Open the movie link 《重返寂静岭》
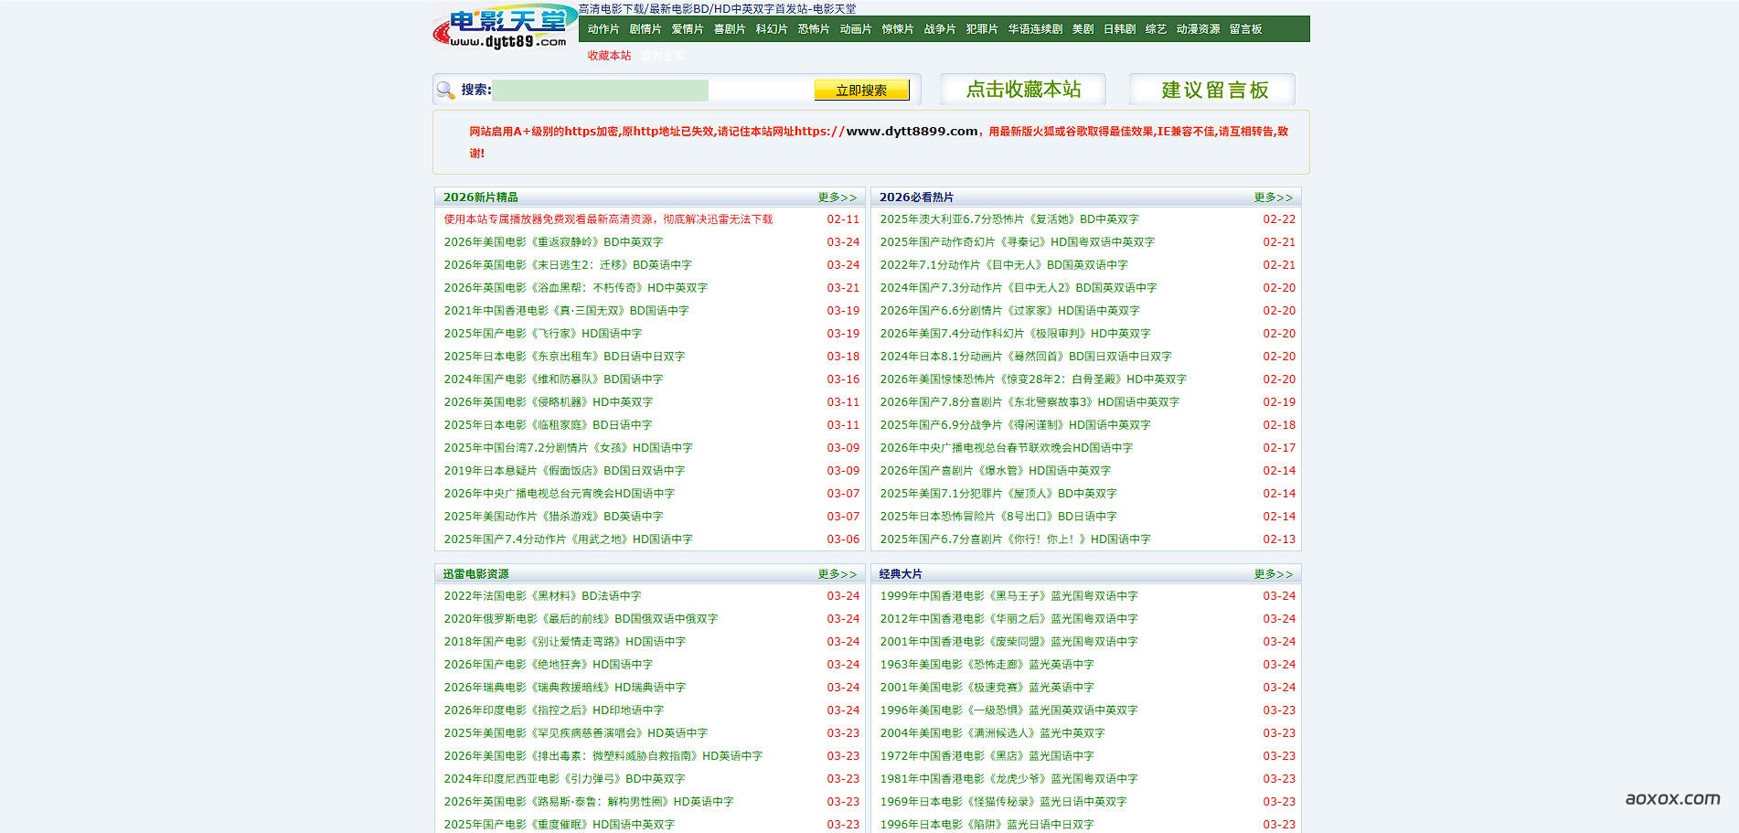The height and width of the screenshot is (833, 1739). pyautogui.click(x=553, y=242)
